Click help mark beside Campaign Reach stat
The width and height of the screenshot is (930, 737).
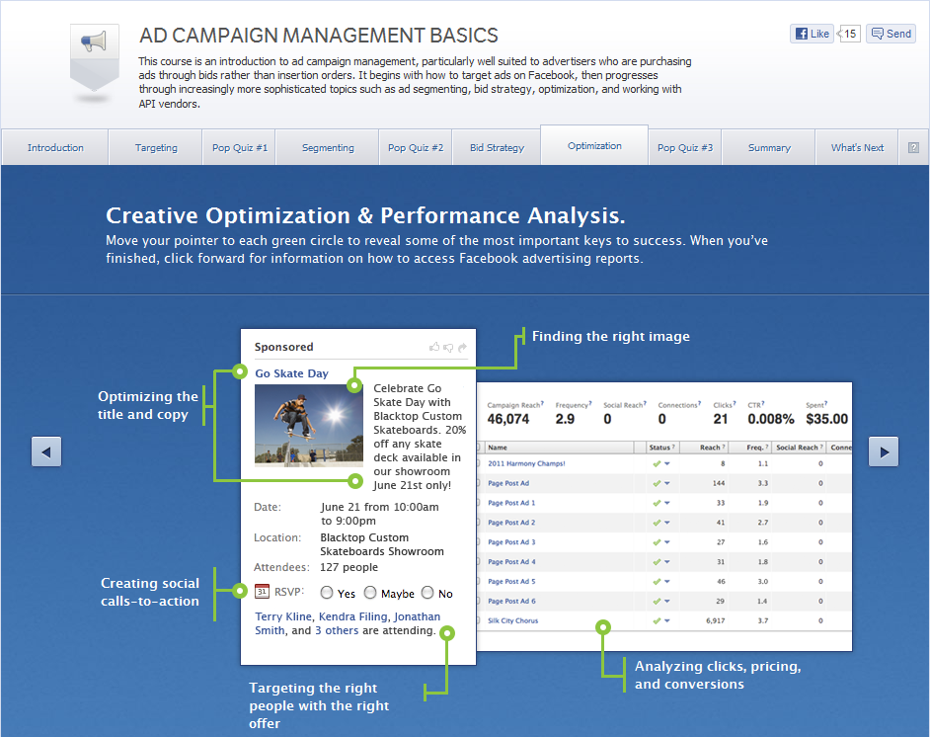pos(542,403)
